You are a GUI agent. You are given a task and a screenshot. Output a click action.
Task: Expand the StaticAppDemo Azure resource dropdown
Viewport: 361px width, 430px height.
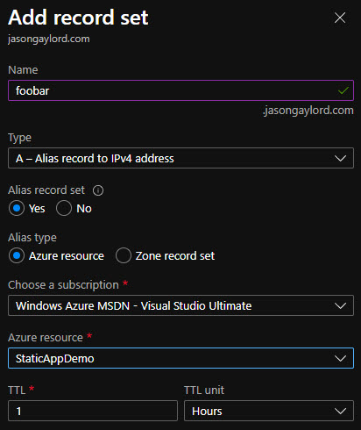pos(180,358)
